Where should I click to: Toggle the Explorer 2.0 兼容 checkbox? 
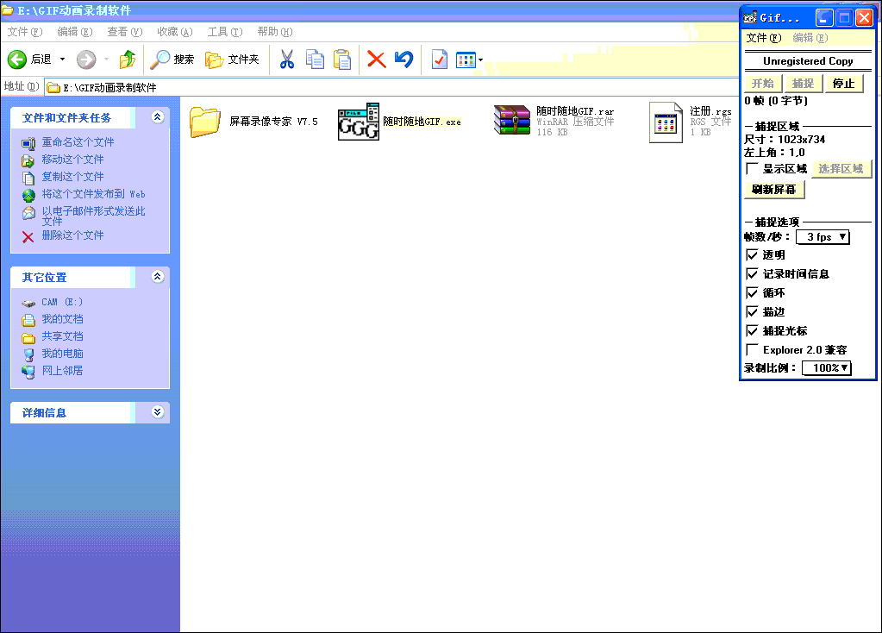[x=752, y=350]
